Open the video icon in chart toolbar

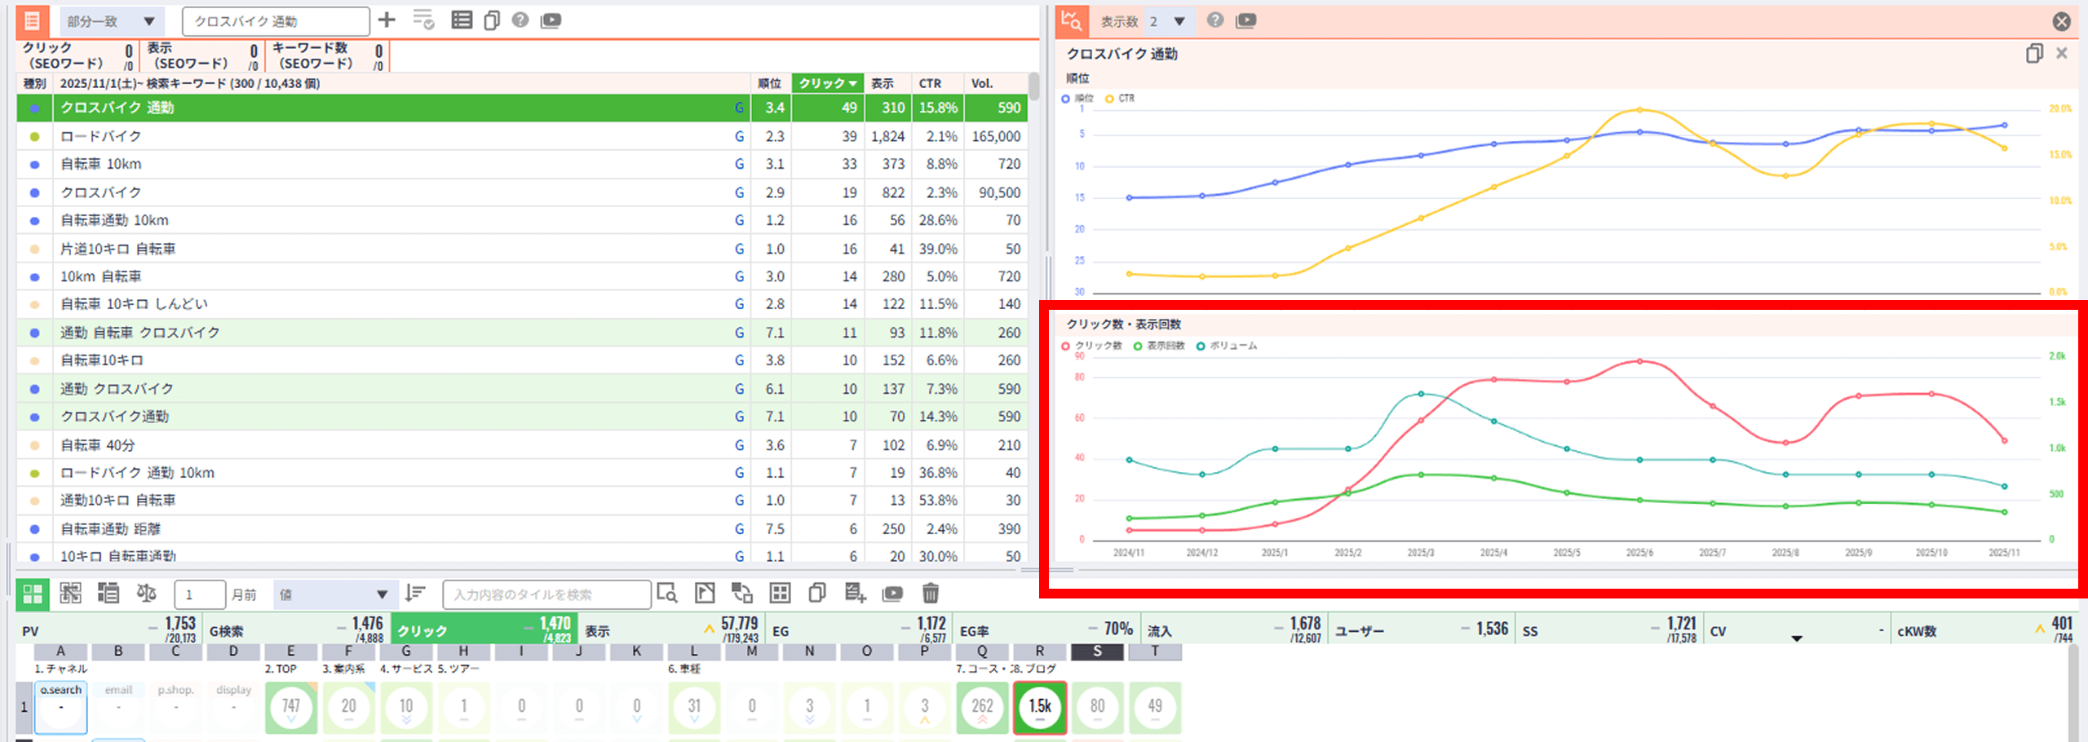[x=1245, y=20]
